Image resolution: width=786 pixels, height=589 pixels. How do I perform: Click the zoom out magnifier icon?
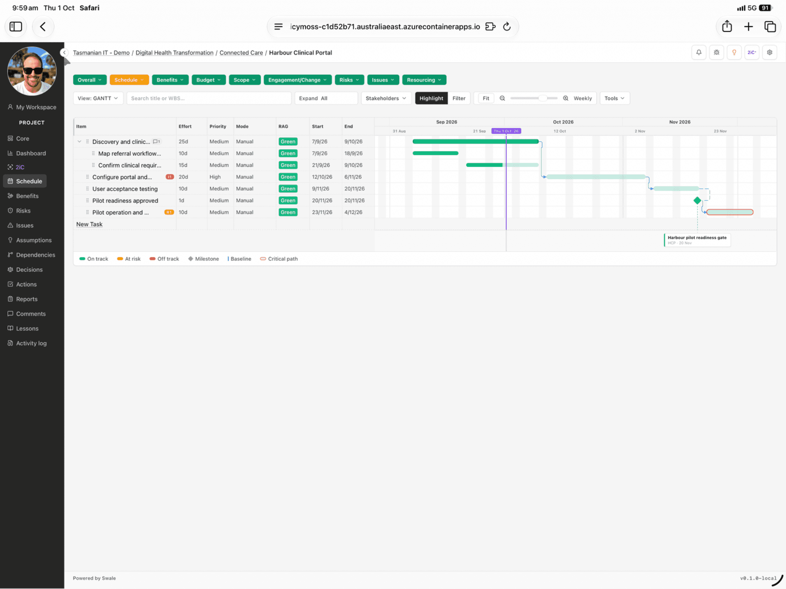(502, 98)
